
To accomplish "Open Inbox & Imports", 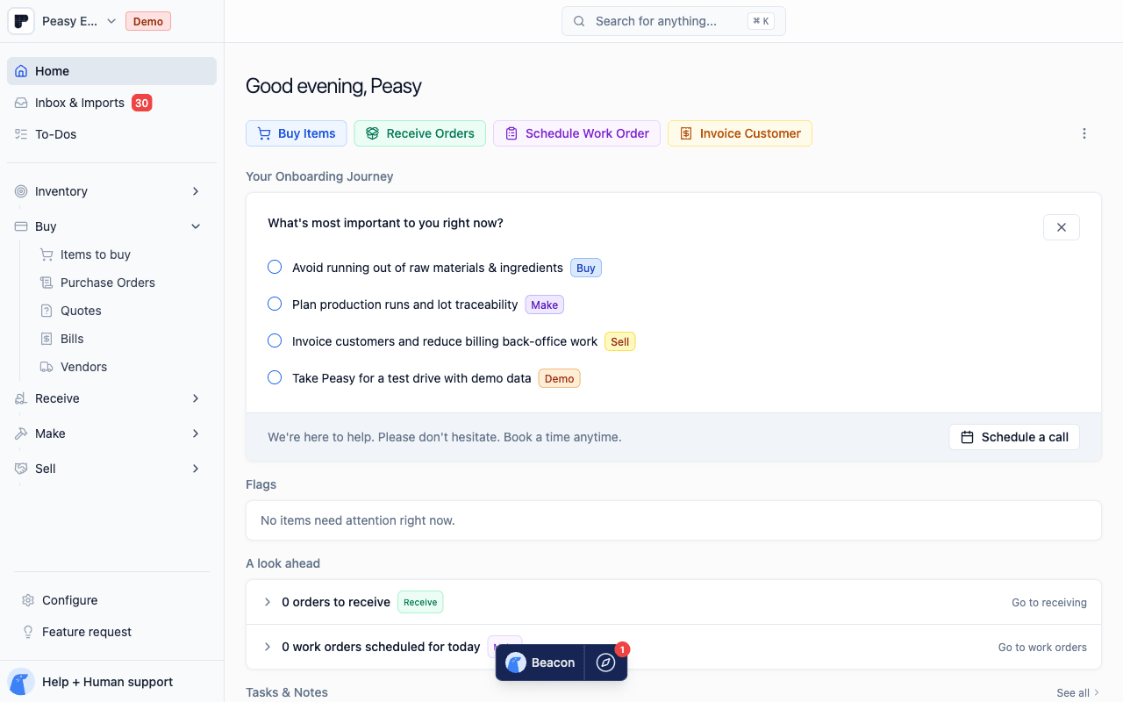I will click(x=111, y=103).
